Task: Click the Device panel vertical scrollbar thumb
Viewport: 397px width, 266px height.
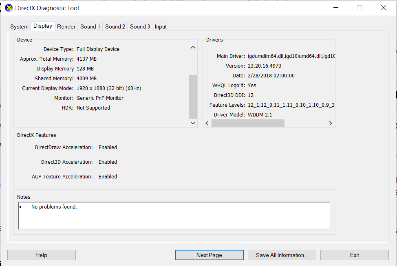Action: point(193,97)
